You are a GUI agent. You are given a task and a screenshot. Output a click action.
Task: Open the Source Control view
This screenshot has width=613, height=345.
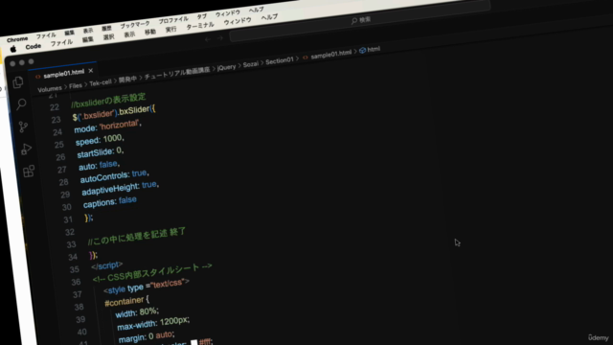[x=23, y=126]
